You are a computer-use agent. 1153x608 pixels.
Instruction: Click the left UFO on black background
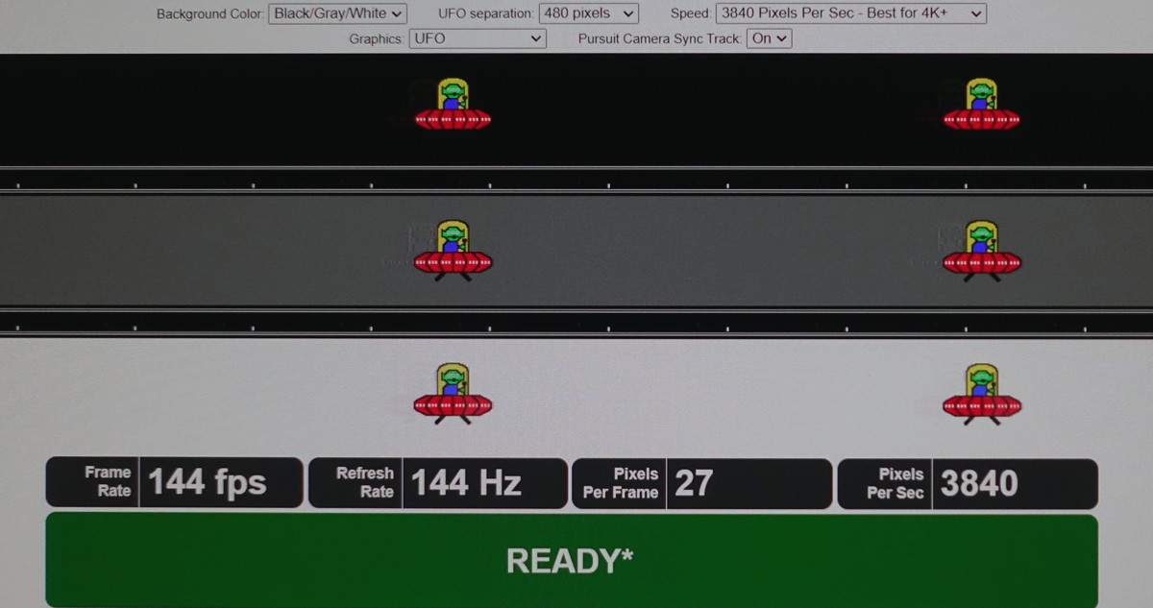click(x=453, y=105)
